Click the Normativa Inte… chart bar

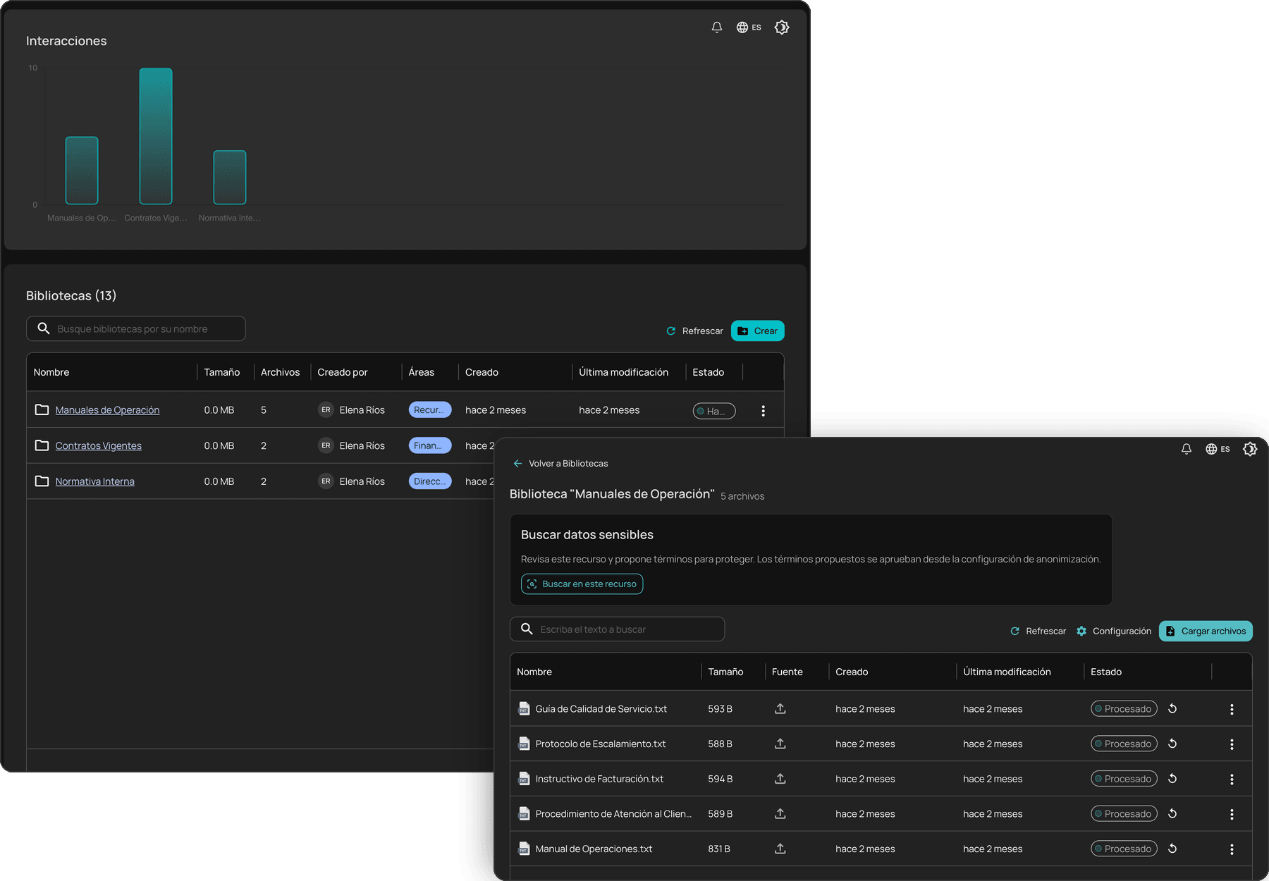[230, 177]
